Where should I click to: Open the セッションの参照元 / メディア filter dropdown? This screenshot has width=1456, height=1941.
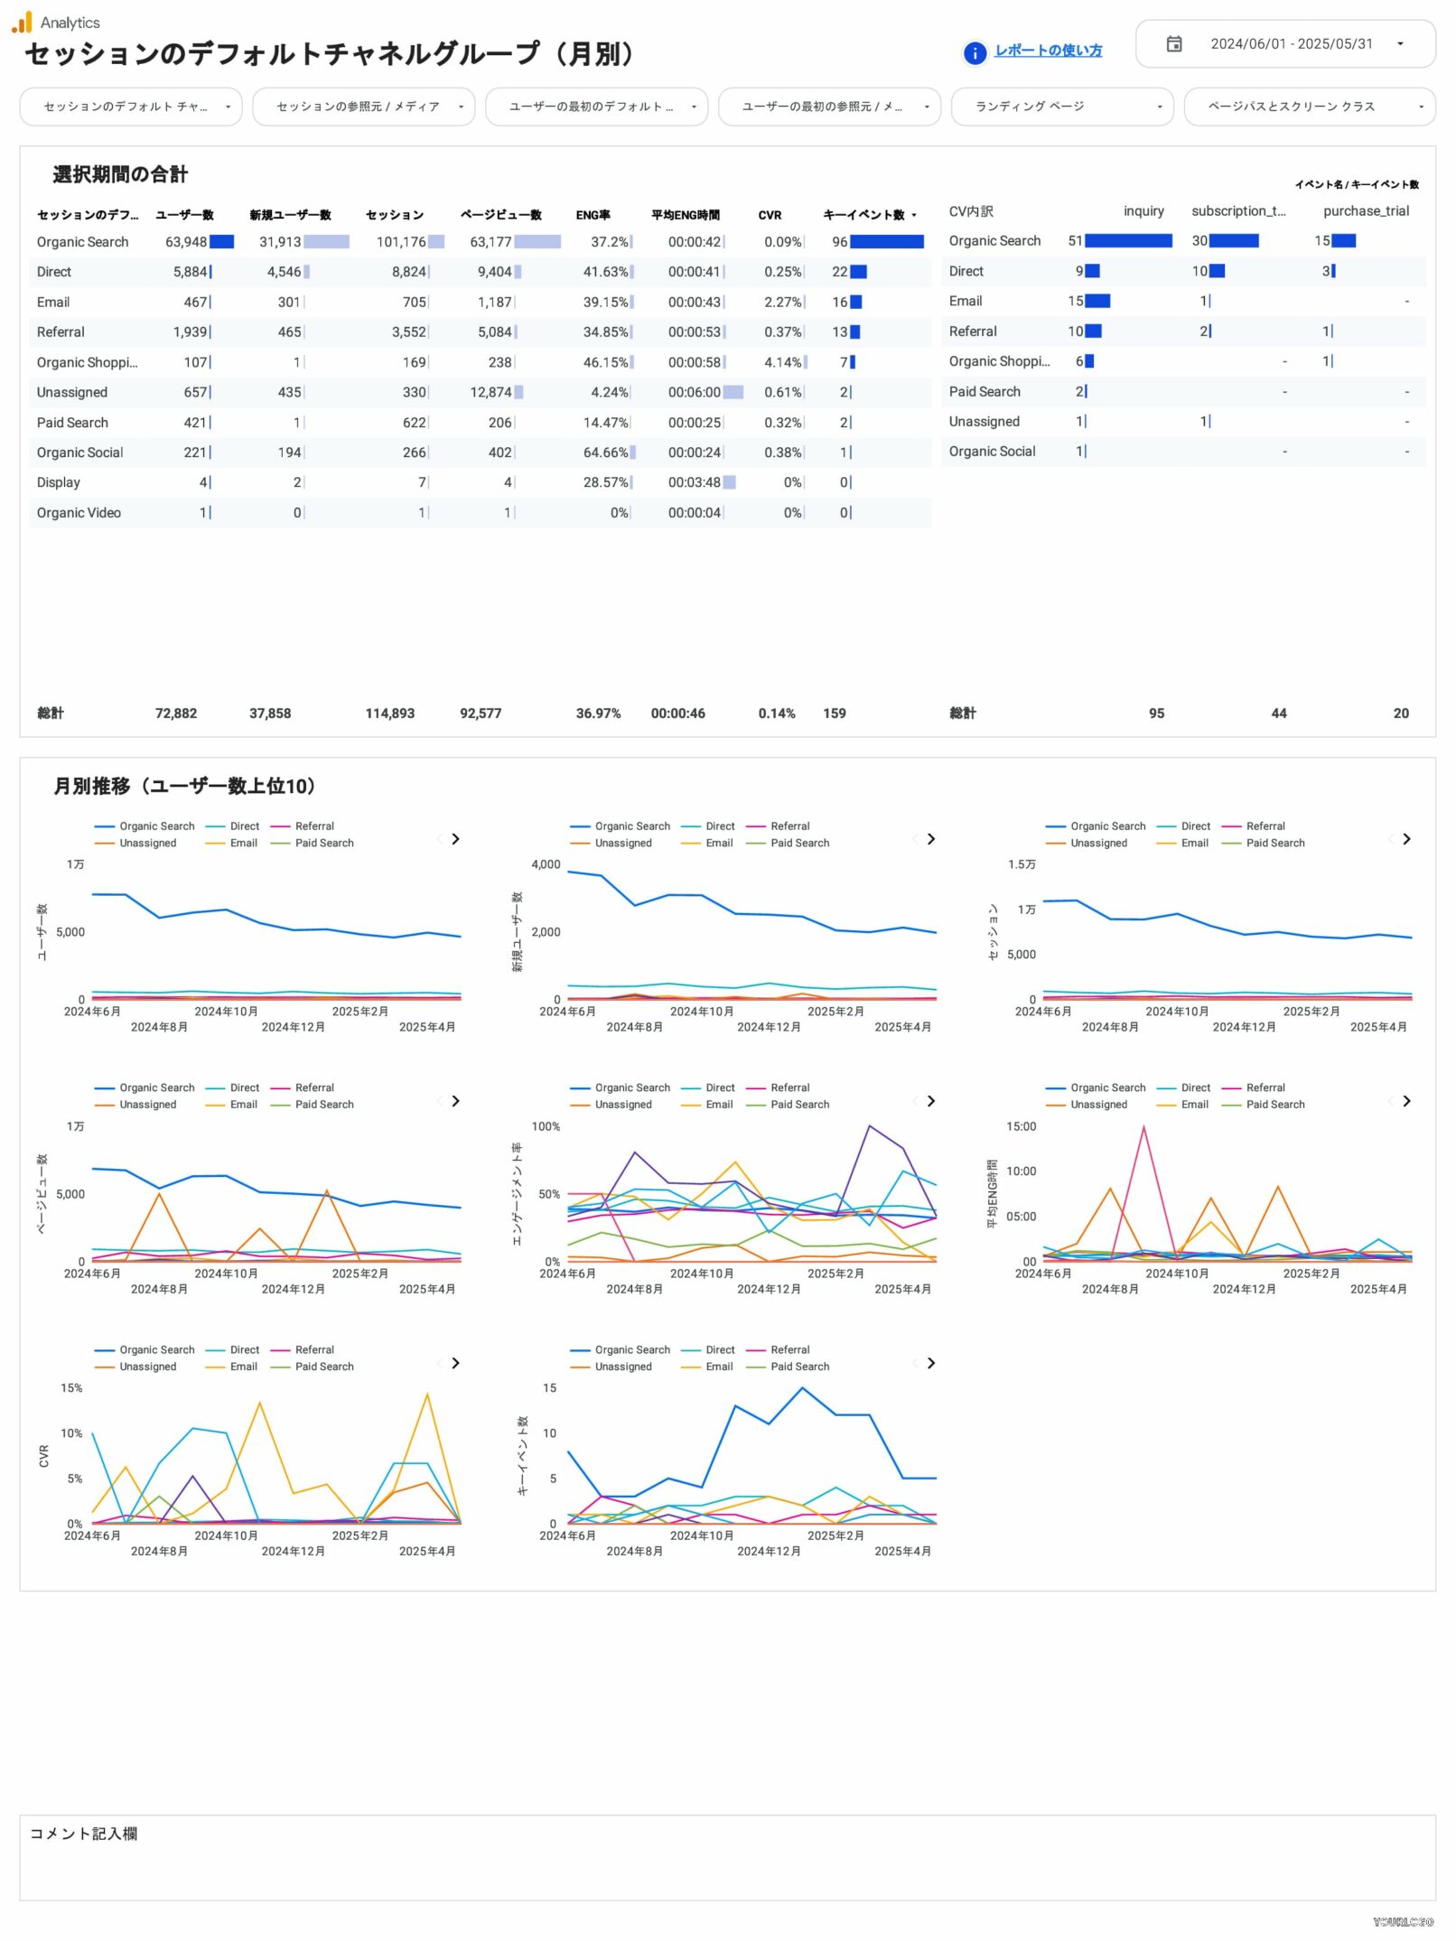(x=363, y=107)
